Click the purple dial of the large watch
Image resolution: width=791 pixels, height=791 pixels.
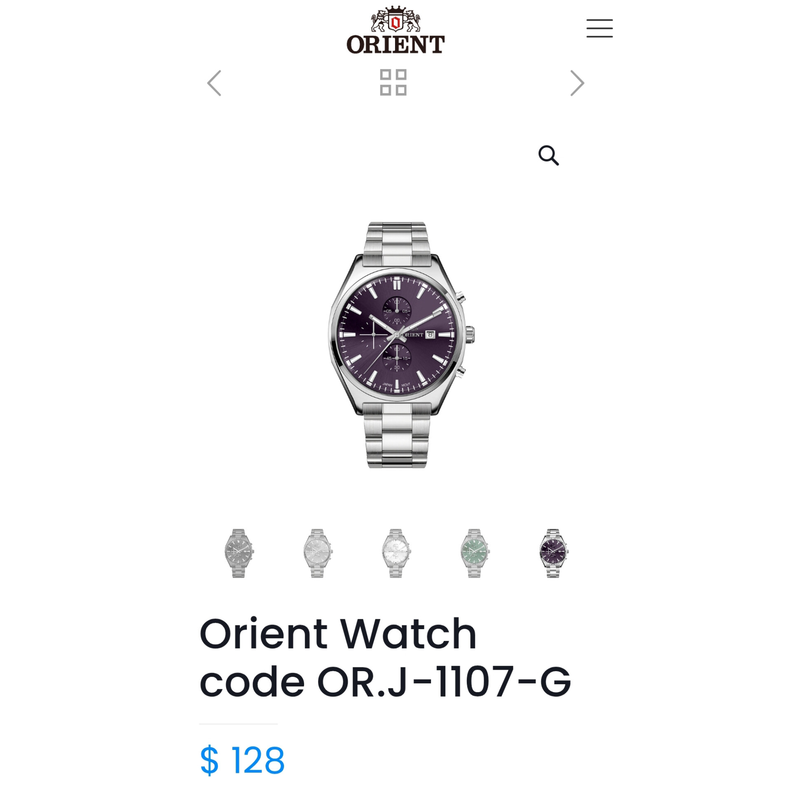pyautogui.click(x=397, y=335)
